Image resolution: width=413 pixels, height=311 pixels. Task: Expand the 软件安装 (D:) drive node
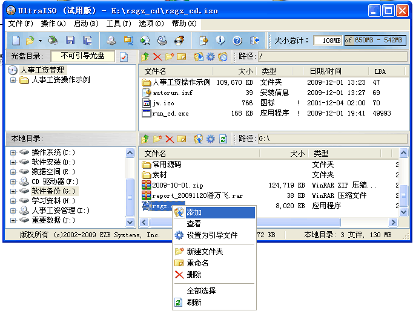pyautogui.click(x=13, y=162)
